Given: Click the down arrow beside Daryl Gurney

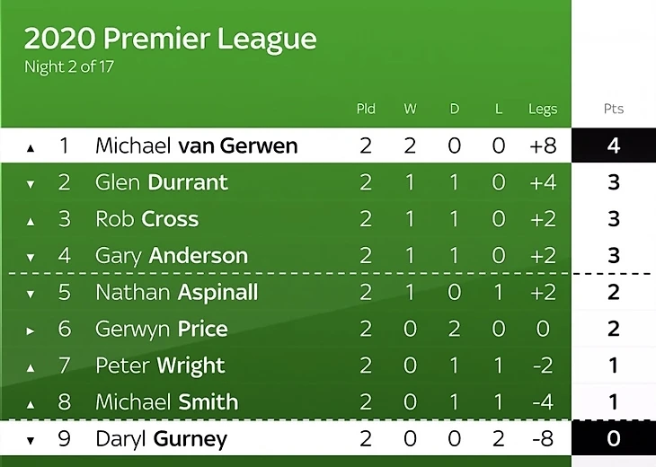Looking at the screenshot, I should point(31,441).
